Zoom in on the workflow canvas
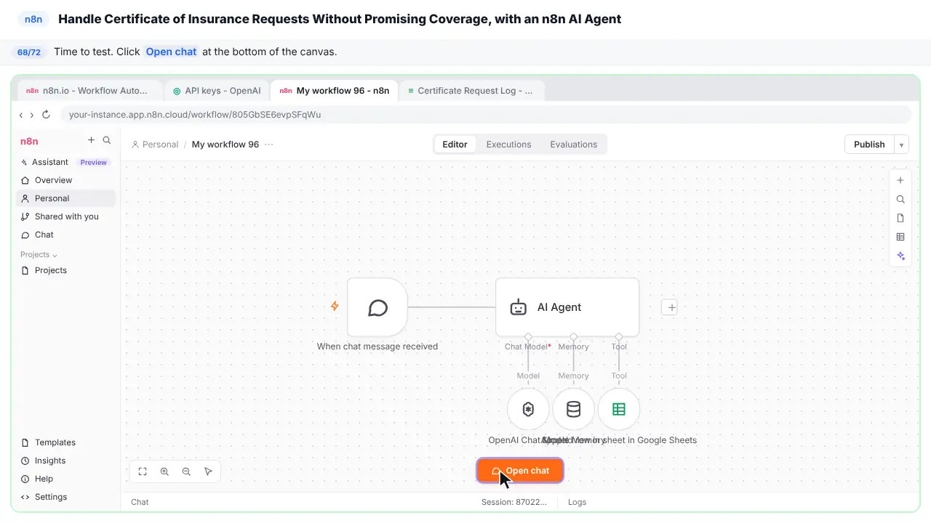Image resolution: width=931 pixels, height=523 pixels. point(164,471)
